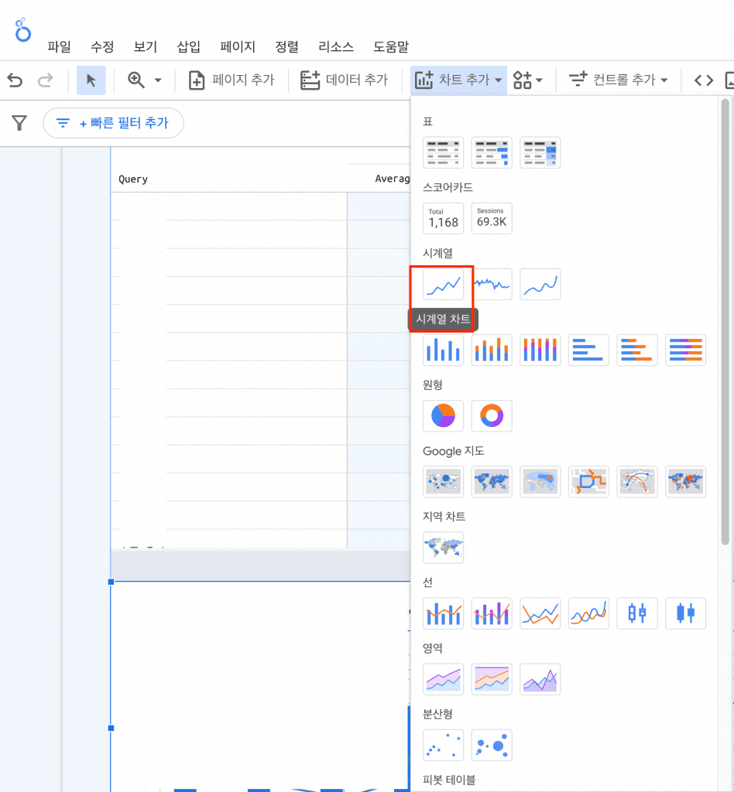Insert a combo chart with bars and line

444,613
